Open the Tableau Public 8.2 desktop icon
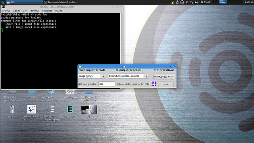This screenshot has height=143, width=254. pos(31,110)
